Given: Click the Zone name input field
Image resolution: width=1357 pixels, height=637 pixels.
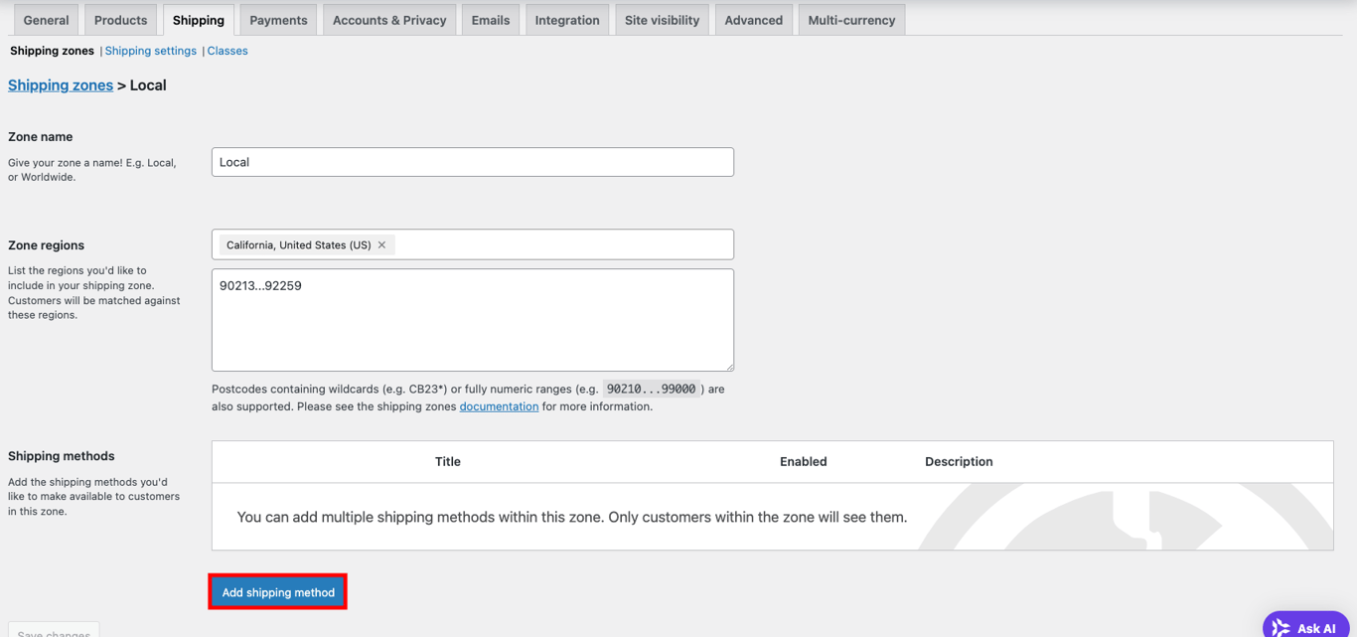Looking at the screenshot, I should [x=472, y=161].
